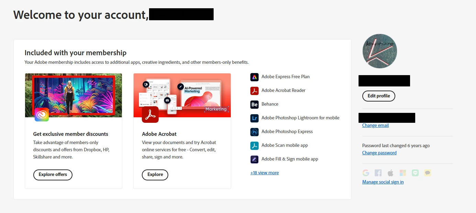Click the Adobe Acrobat Reader icon

pyautogui.click(x=254, y=91)
